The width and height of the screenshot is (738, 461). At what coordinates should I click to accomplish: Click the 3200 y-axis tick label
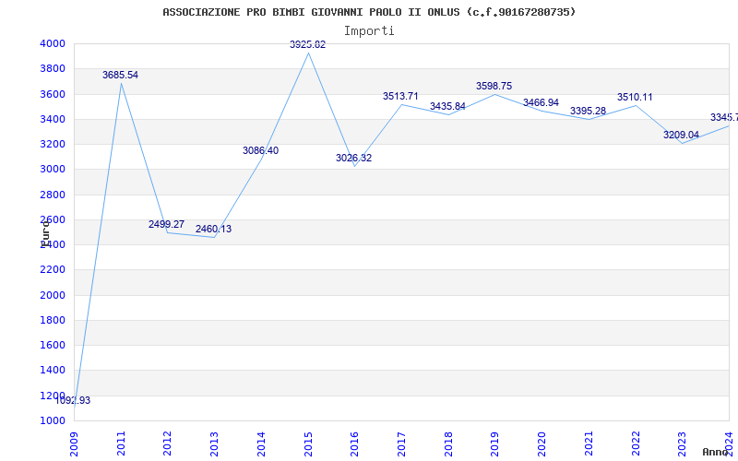(53, 144)
